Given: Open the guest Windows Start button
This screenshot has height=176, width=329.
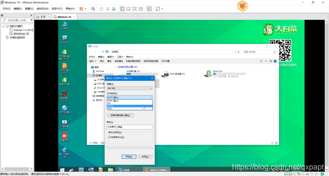Looking at the screenshot, I should click(x=62, y=170).
